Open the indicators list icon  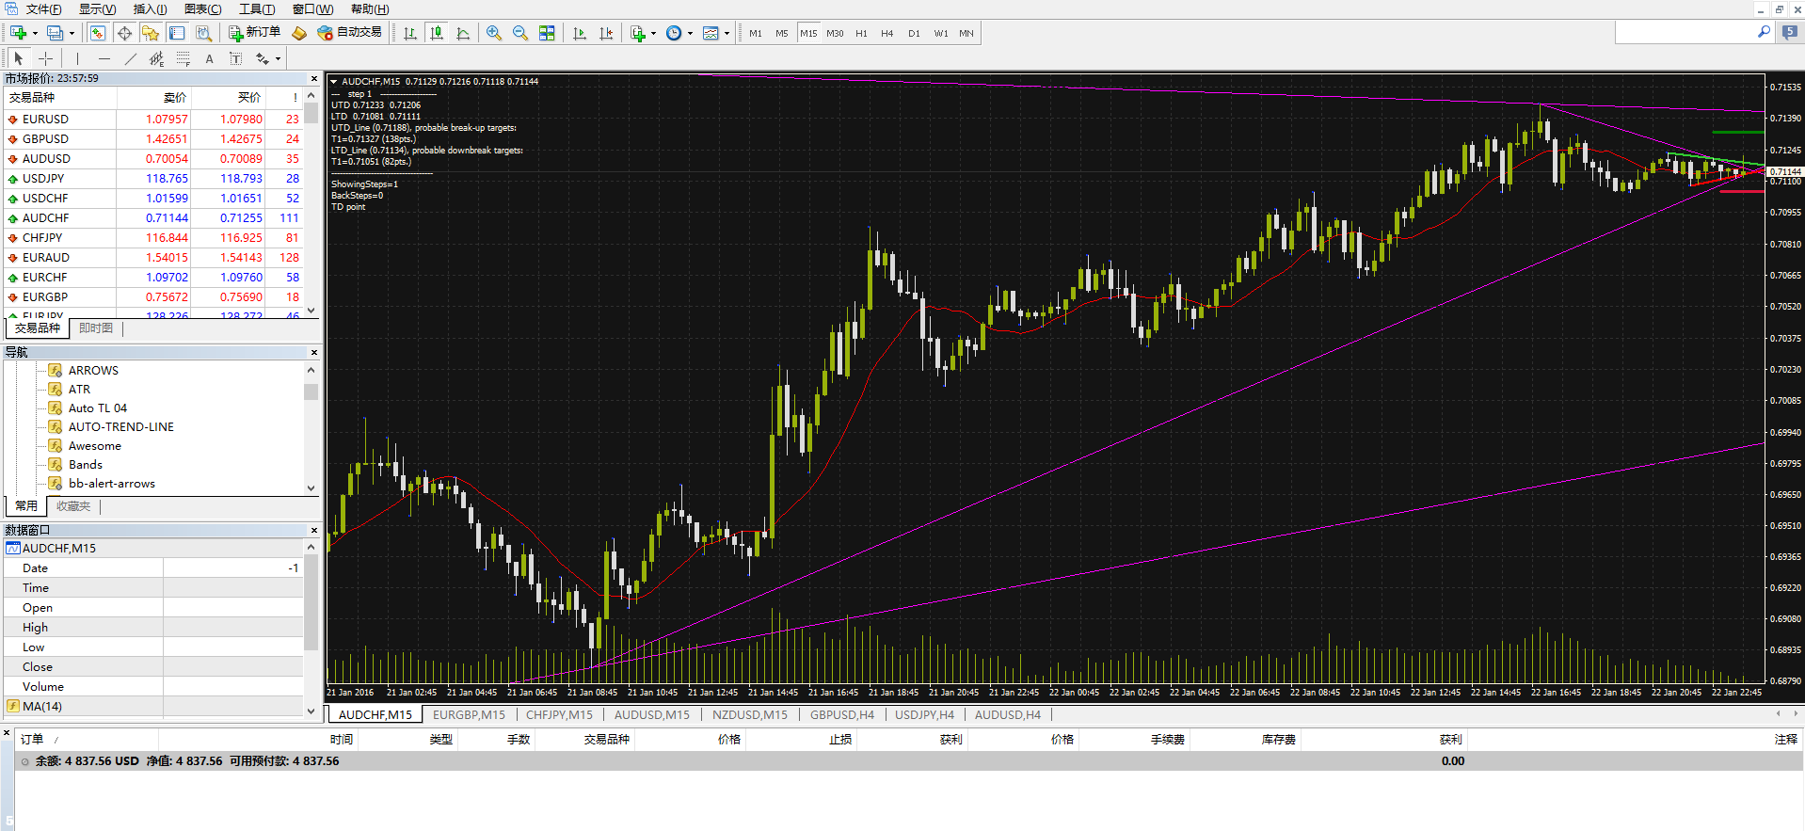[x=638, y=33]
